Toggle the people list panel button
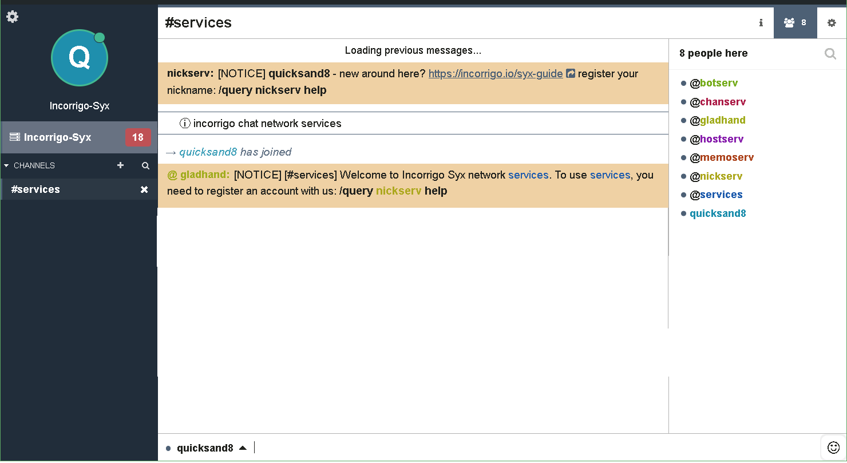Image resolution: width=847 pixels, height=463 pixels. 795,23
